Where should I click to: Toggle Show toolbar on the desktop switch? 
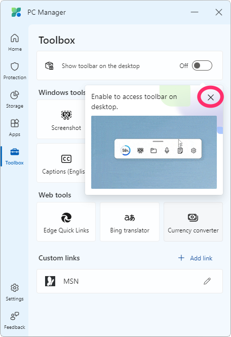click(202, 65)
